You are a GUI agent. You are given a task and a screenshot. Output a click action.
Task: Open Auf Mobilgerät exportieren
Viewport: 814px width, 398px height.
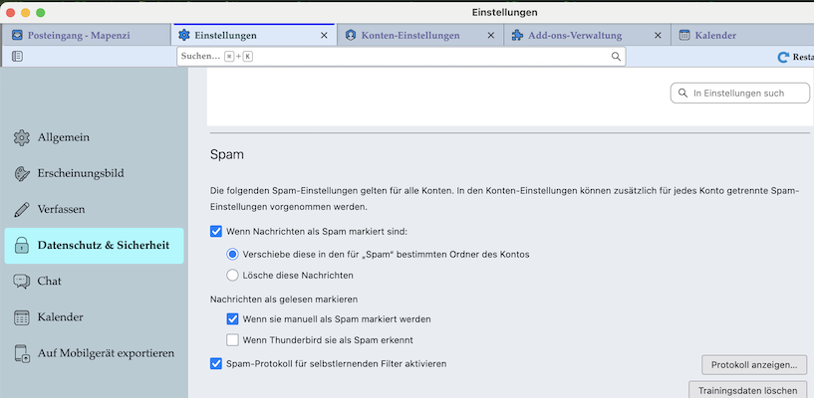(x=94, y=353)
